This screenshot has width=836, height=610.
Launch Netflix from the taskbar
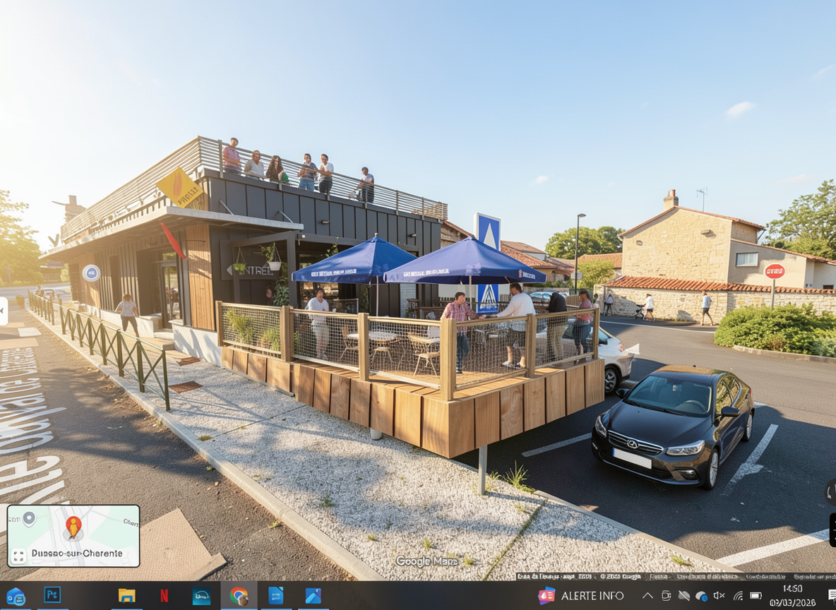coord(164,595)
